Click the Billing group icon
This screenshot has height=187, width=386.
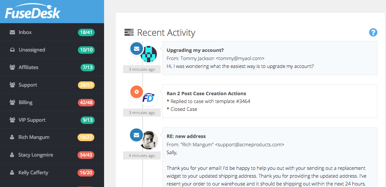pyautogui.click(x=12, y=102)
